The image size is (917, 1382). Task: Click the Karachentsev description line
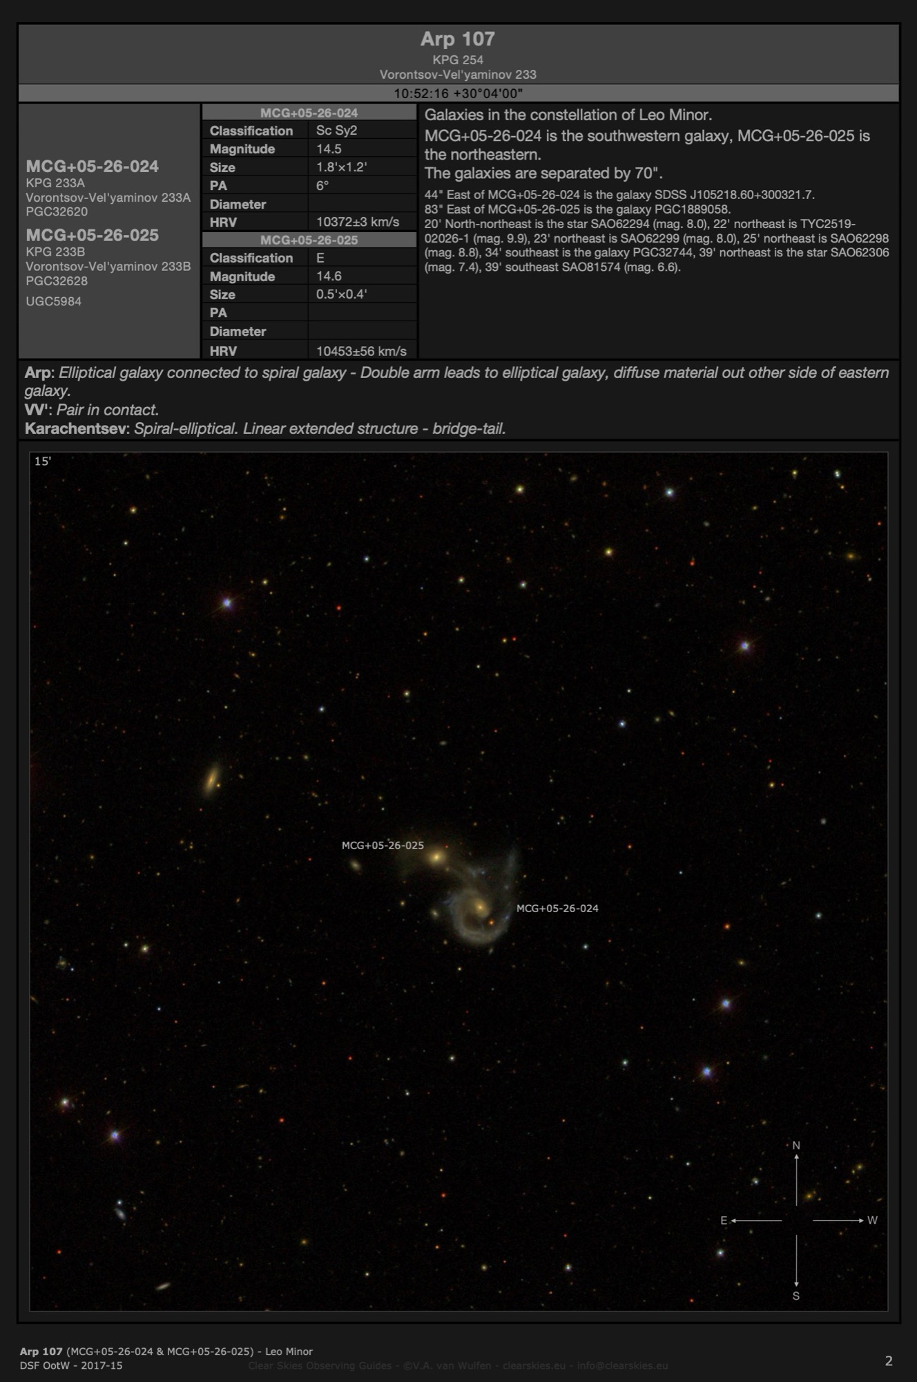(x=265, y=428)
